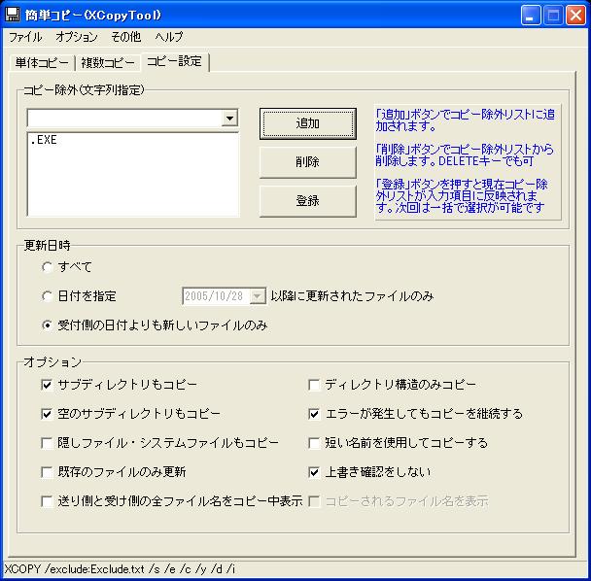Switch to the 単体コピー tab
591x581 pixels.
[x=42, y=62]
